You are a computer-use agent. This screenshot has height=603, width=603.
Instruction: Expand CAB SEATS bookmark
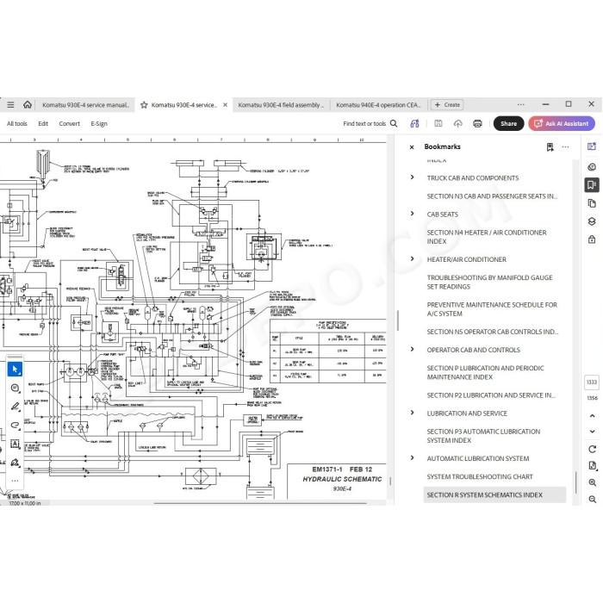[x=413, y=214]
